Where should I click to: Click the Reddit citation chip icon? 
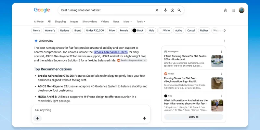pos(119,60)
